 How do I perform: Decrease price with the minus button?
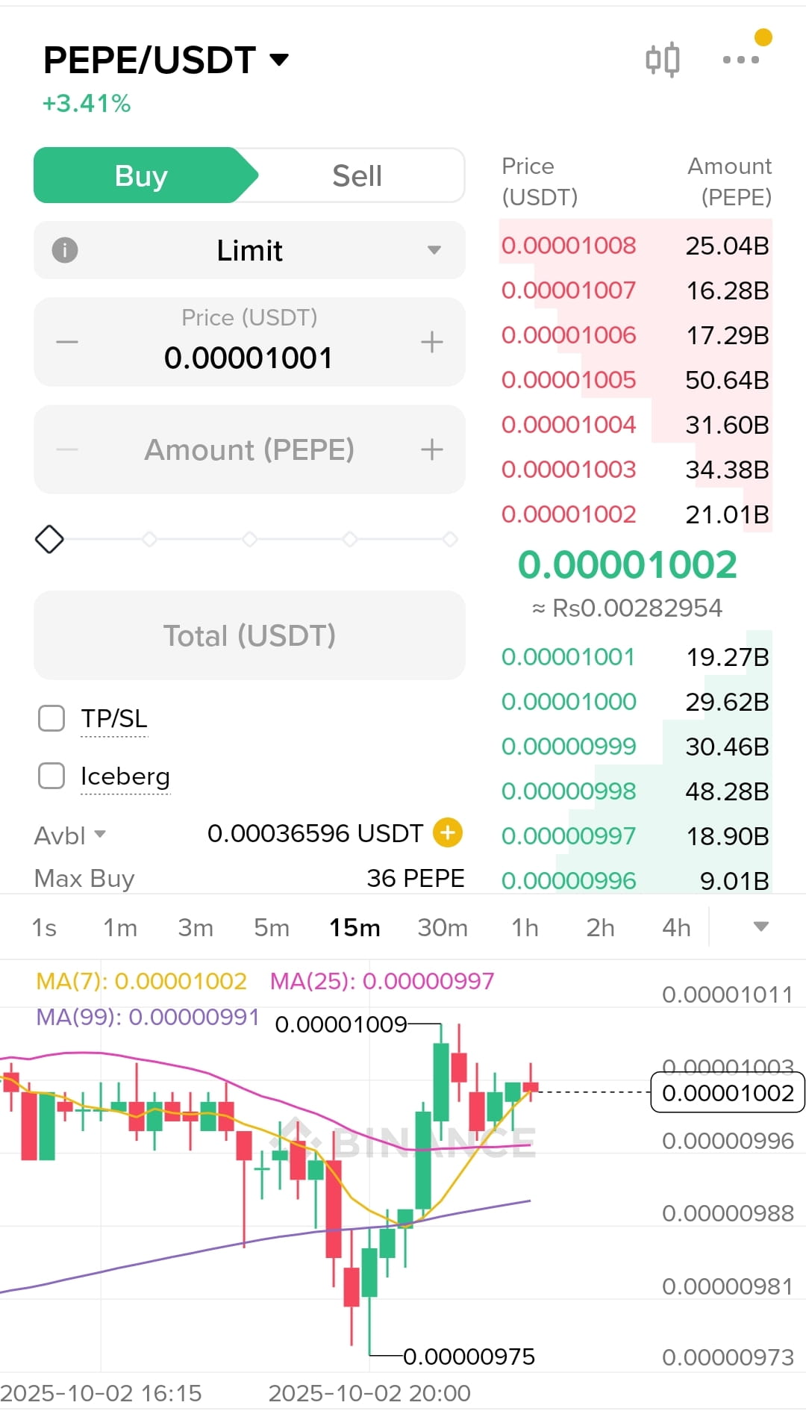[67, 343]
